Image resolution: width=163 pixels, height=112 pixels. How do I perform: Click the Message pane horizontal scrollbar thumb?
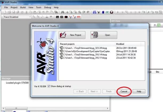pos(16,108)
